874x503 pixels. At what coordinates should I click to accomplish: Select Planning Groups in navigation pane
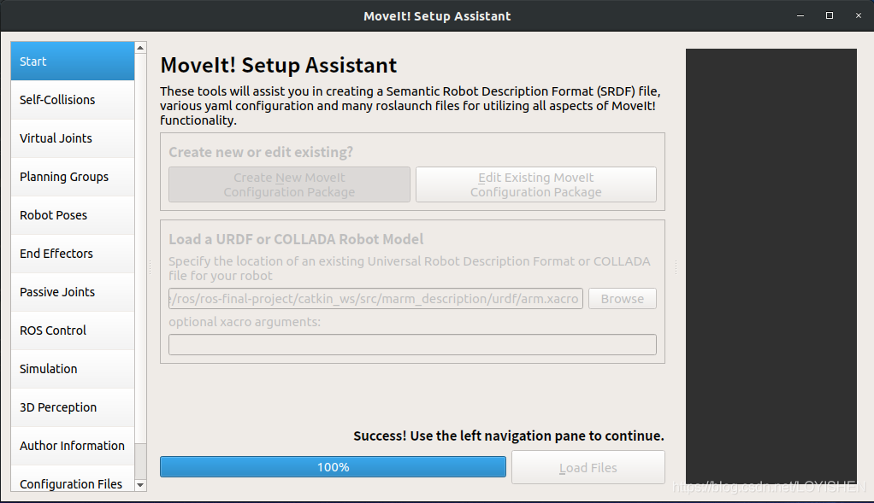coord(73,177)
